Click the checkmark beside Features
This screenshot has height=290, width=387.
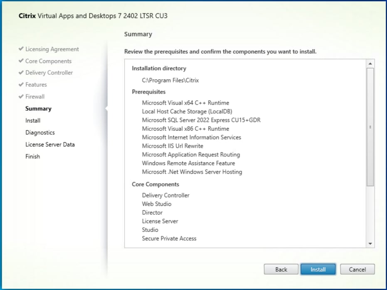(x=21, y=84)
